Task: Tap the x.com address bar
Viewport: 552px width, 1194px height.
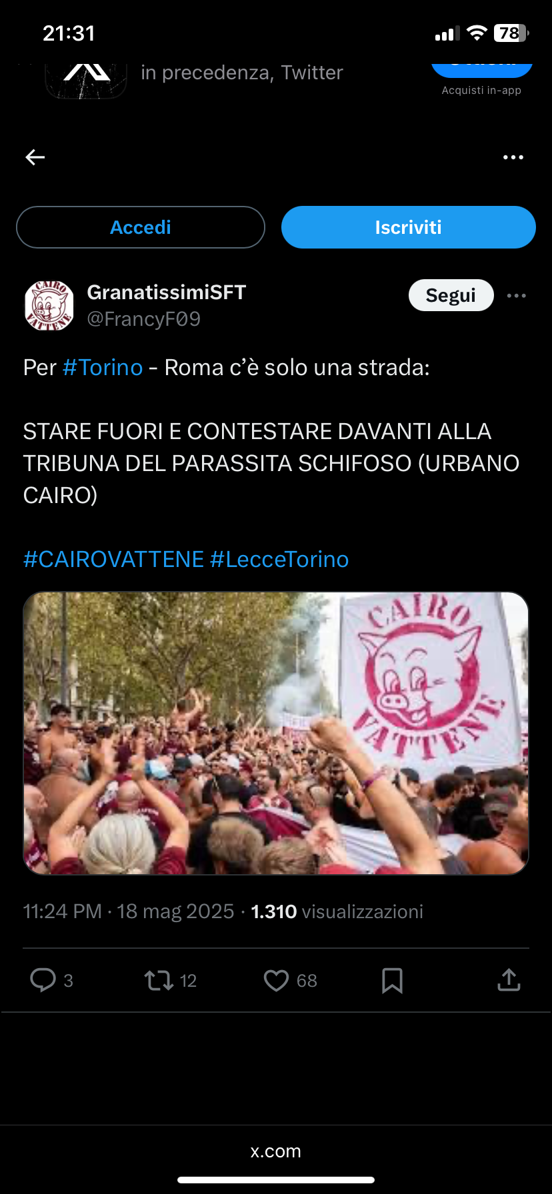Action: coord(276,1151)
